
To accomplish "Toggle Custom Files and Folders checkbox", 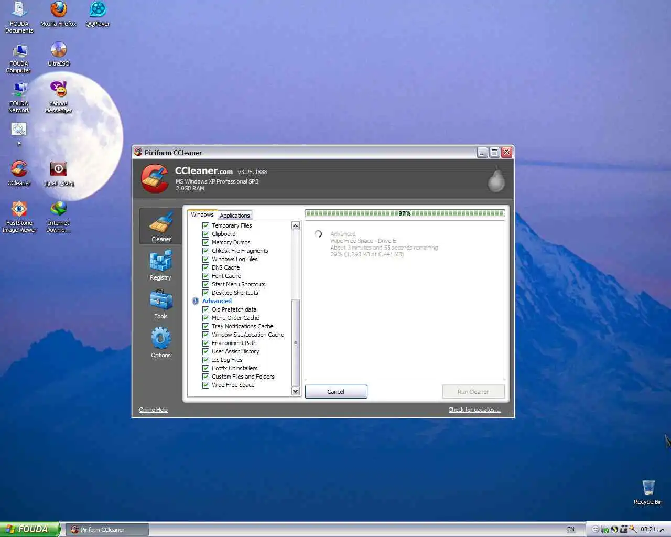I will point(206,377).
